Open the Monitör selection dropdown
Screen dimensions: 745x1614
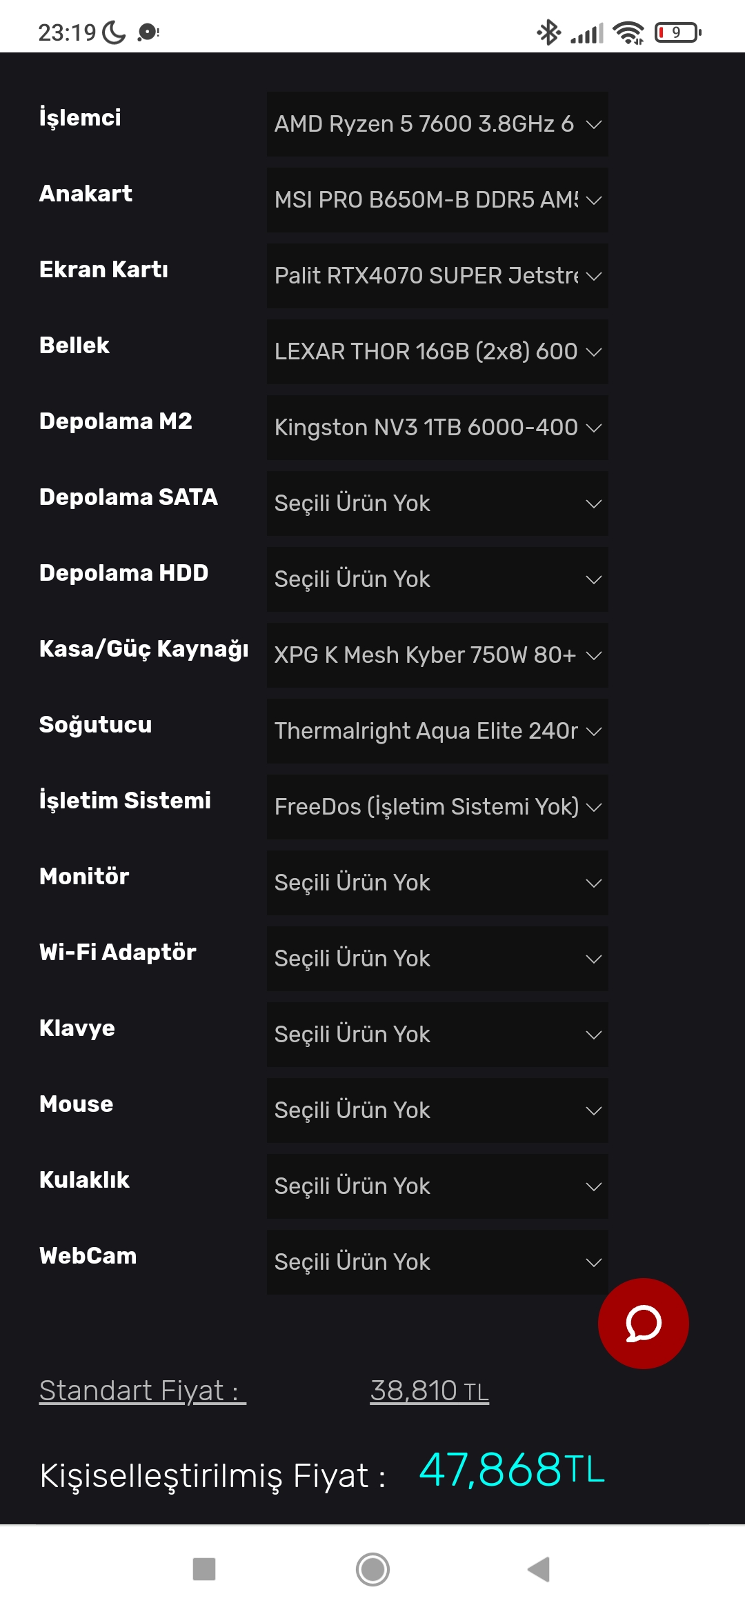437,883
